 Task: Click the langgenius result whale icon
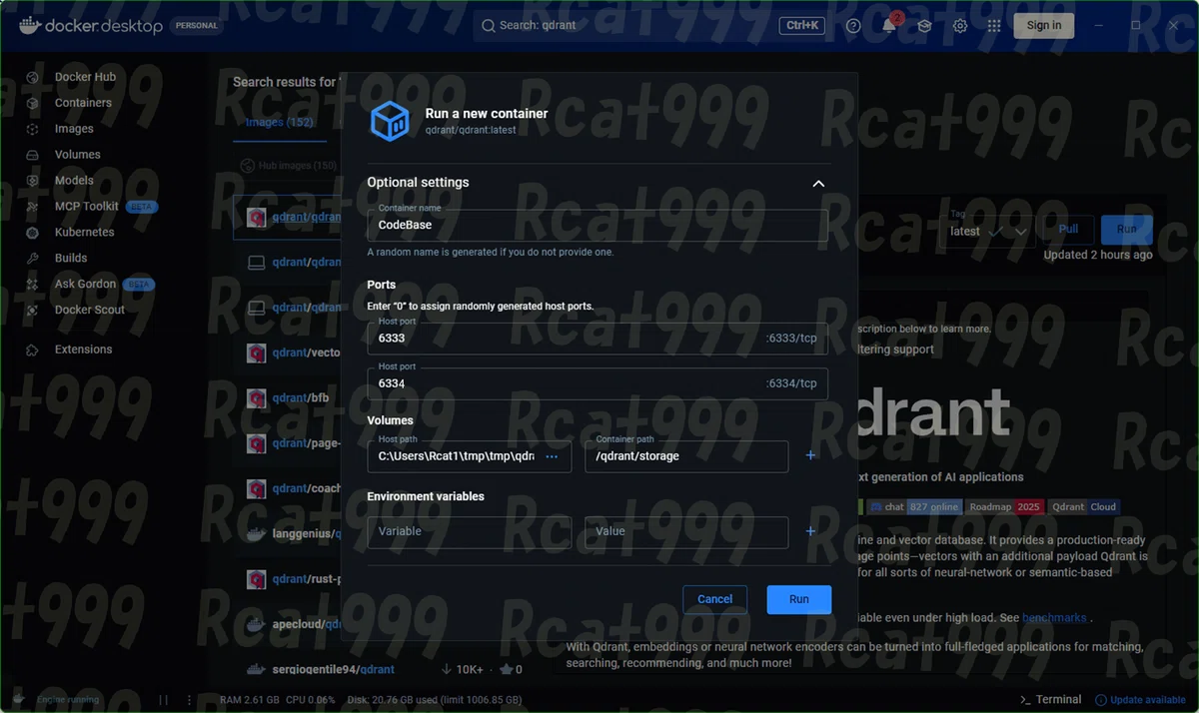(256, 534)
